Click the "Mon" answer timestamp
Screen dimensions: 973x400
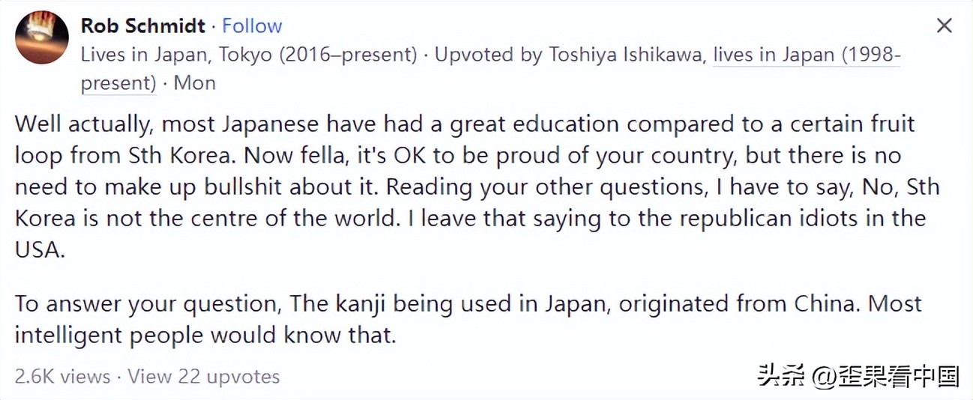[195, 82]
